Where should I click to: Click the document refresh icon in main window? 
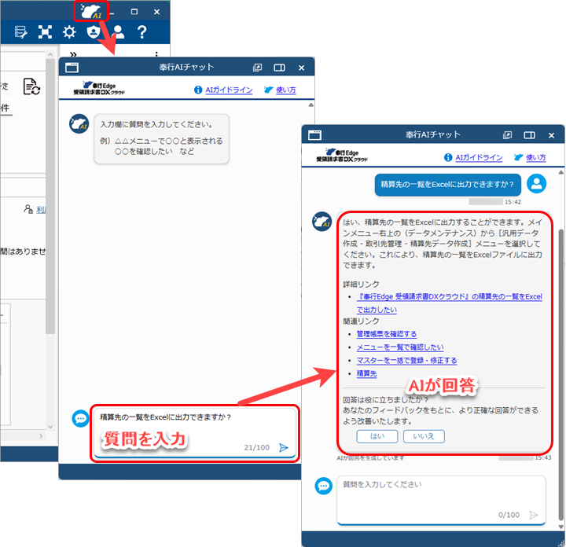[31, 86]
